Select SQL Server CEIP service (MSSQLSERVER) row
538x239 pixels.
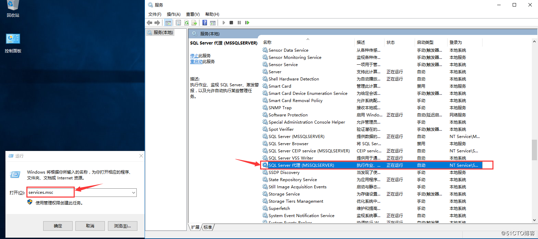[372, 151]
